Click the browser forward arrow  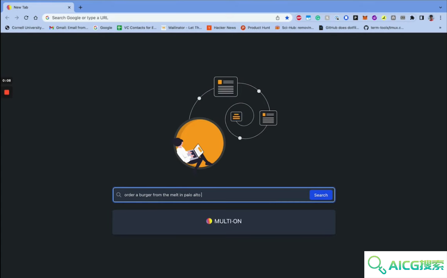(17, 18)
